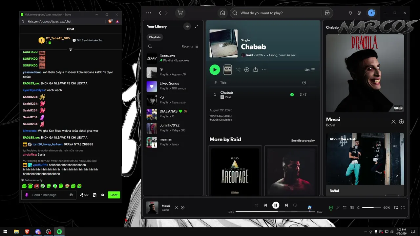Open the ma man playlist

[x=173, y=142]
